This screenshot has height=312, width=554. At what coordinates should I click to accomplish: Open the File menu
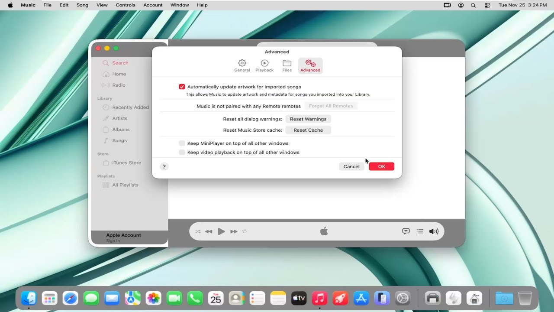48,5
